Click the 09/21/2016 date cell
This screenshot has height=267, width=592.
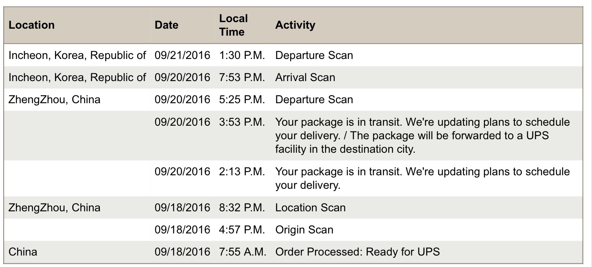(x=182, y=55)
